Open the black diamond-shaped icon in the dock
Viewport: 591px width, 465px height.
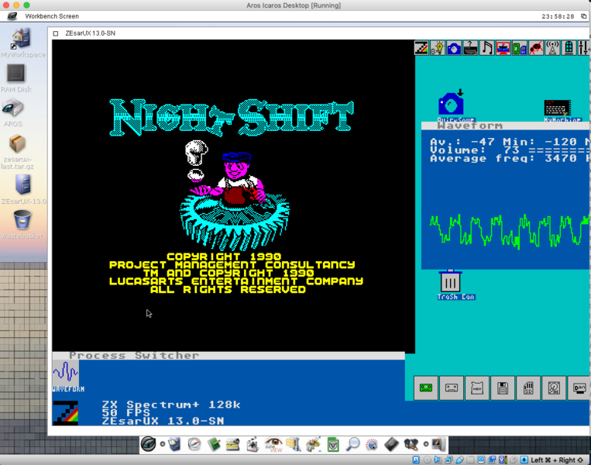[391, 444]
